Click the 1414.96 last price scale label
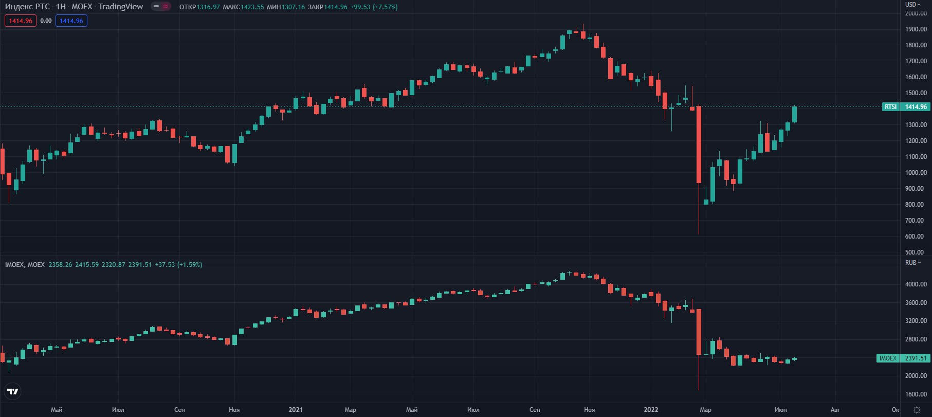Image resolution: width=932 pixels, height=417 pixels. pyautogui.click(x=916, y=107)
